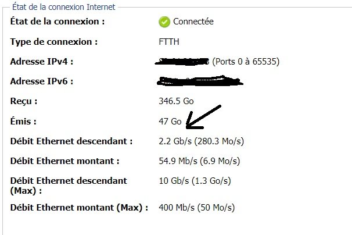Click the 'Reçu :' label
Image resolution: width=352 pixels, height=235 pixels.
[24, 101]
